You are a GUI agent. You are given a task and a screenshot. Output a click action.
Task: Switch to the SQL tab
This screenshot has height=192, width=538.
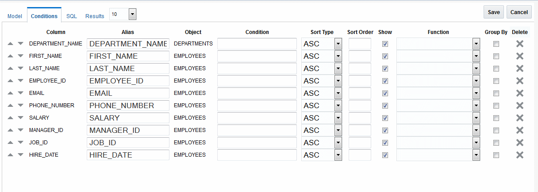[x=72, y=16]
